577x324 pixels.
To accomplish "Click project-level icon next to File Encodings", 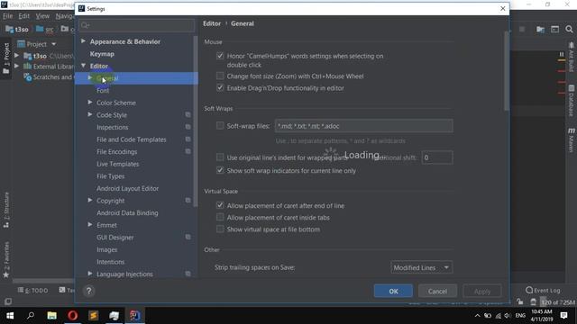I will [188, 151].
